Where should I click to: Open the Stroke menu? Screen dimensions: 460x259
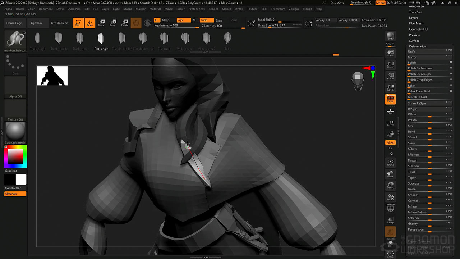coord(239,9)
